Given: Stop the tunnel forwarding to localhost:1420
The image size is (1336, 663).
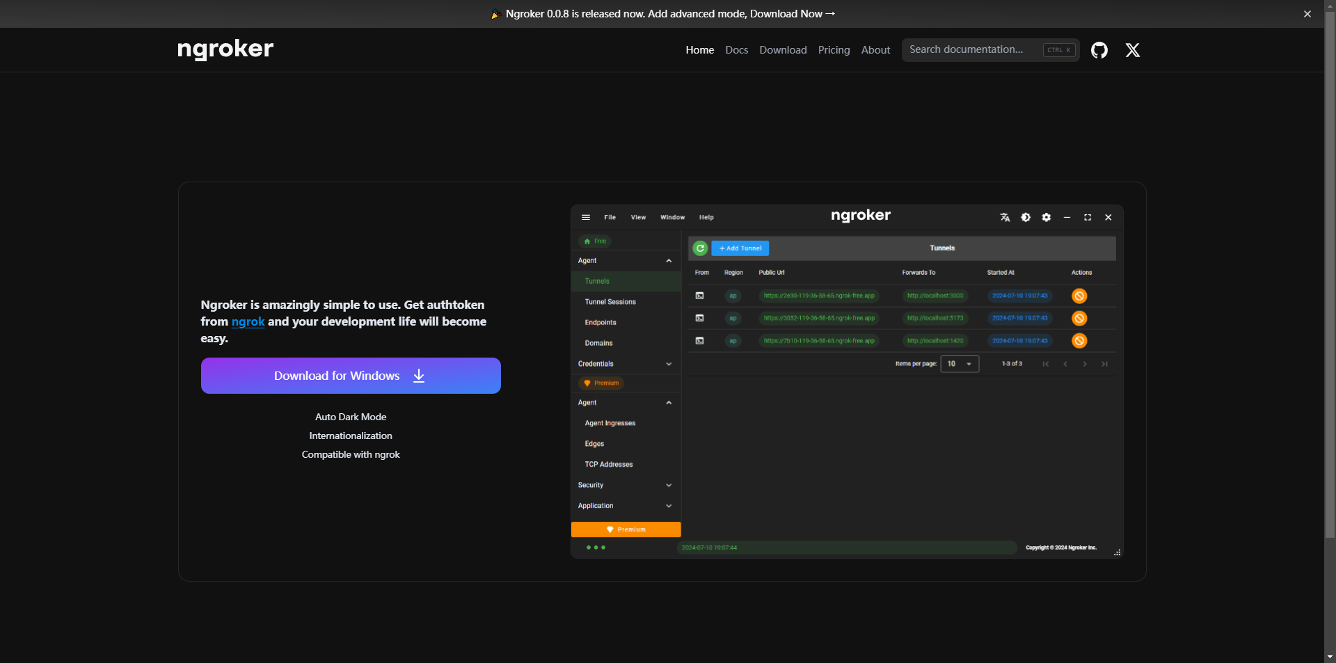Looking at the screenshot, I should (x=1079, y=340).
